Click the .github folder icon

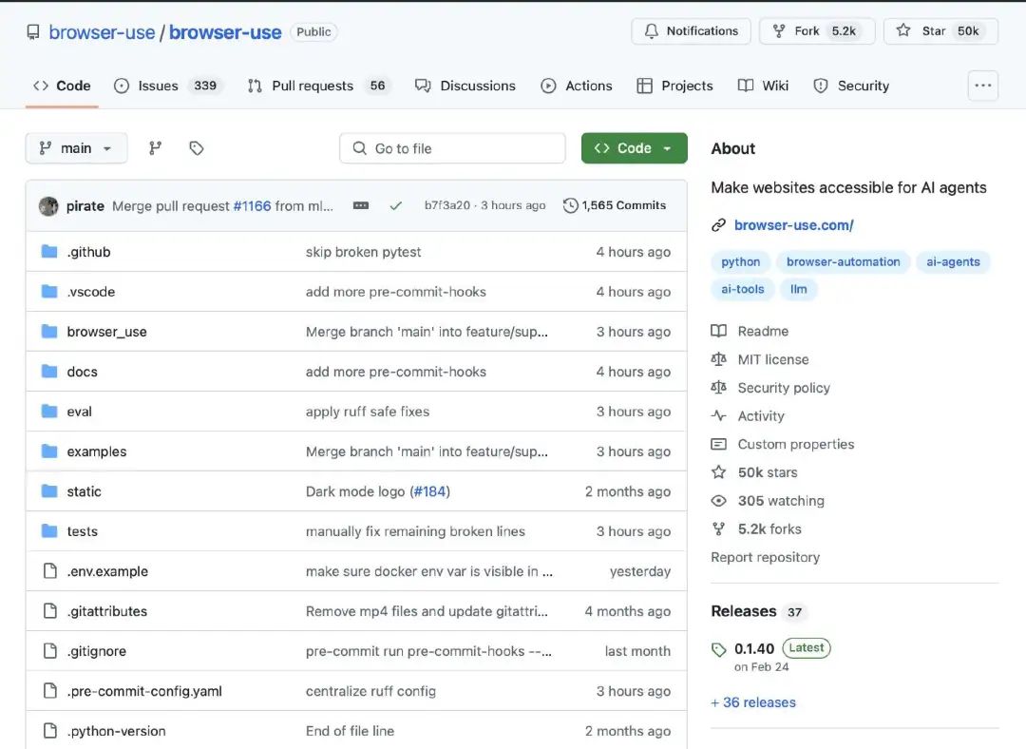coord(49,252)
